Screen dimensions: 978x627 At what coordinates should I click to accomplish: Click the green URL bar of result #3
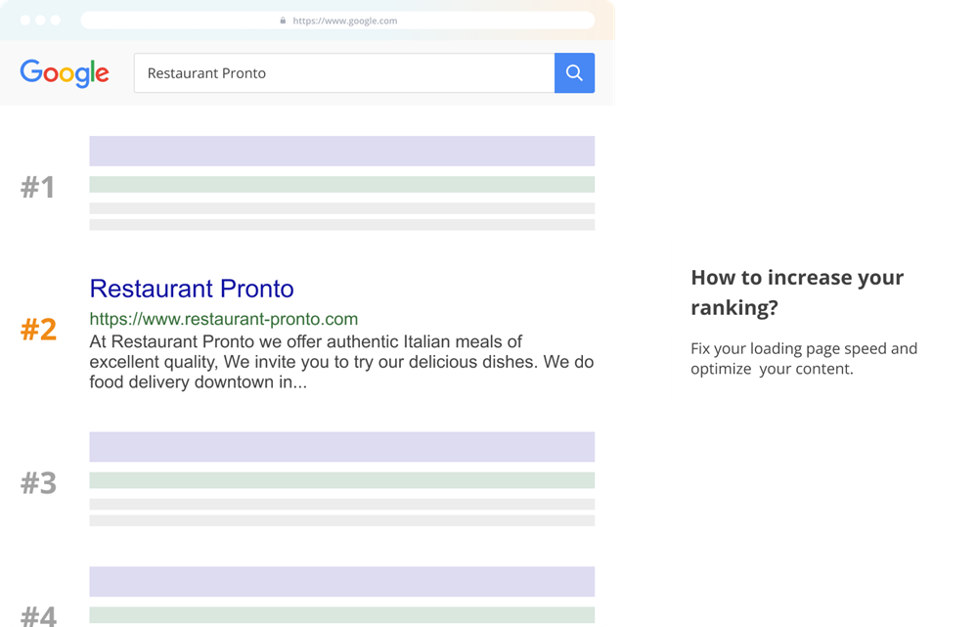coord(341,480)
